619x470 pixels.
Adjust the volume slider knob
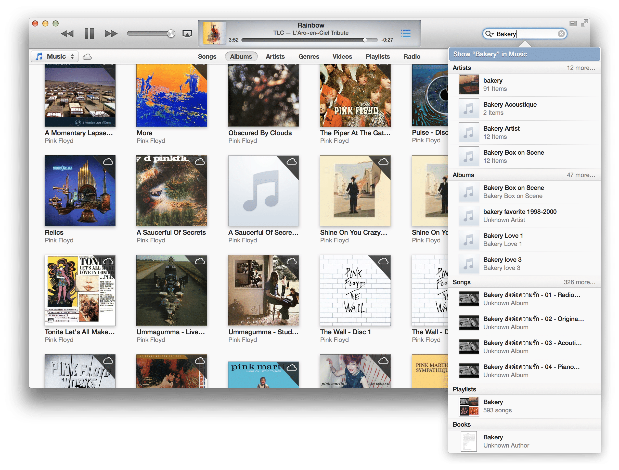click(171, 34)
